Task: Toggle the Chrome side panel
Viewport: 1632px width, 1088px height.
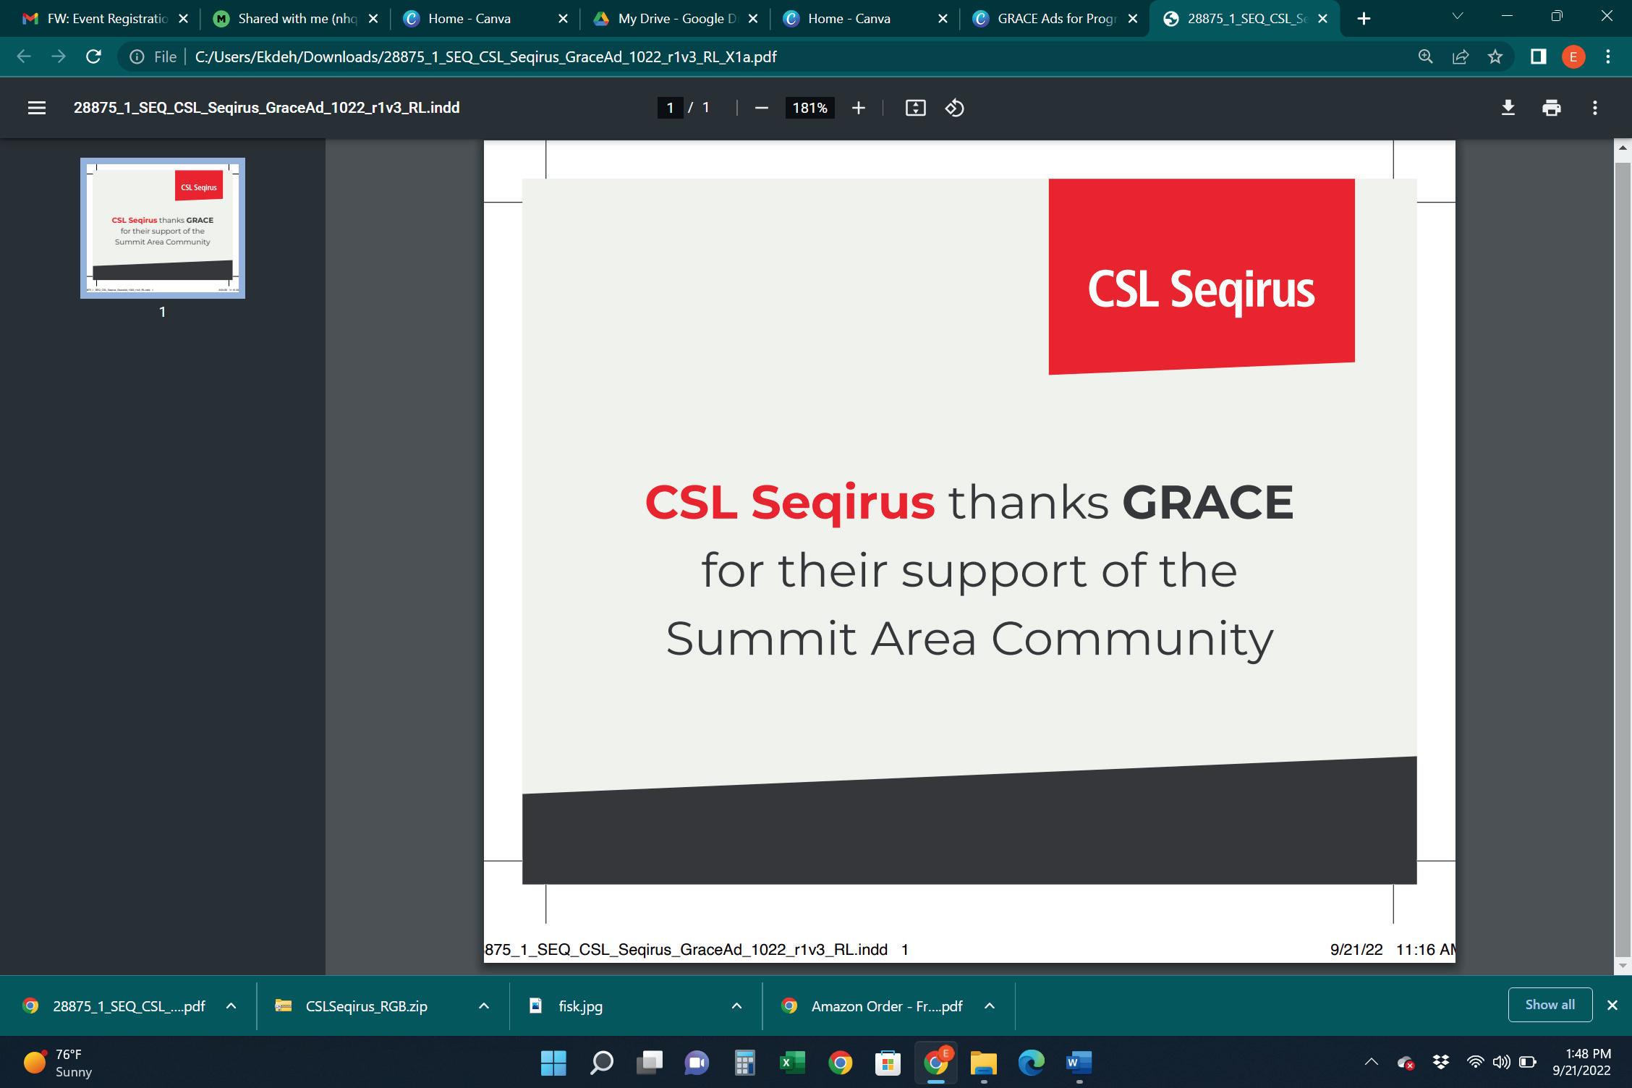Action: pyautogui.click(x=1538, y=56)
